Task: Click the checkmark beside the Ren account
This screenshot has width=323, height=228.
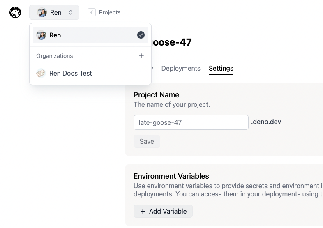Action: pos(141,35)
